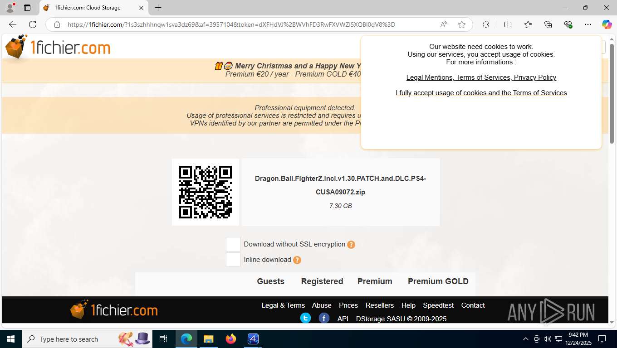The height and width of the screenshot is (348, 617).
Task: Click the Dragon.Ball.FighterZ zip file name
Action: point(341,185)
